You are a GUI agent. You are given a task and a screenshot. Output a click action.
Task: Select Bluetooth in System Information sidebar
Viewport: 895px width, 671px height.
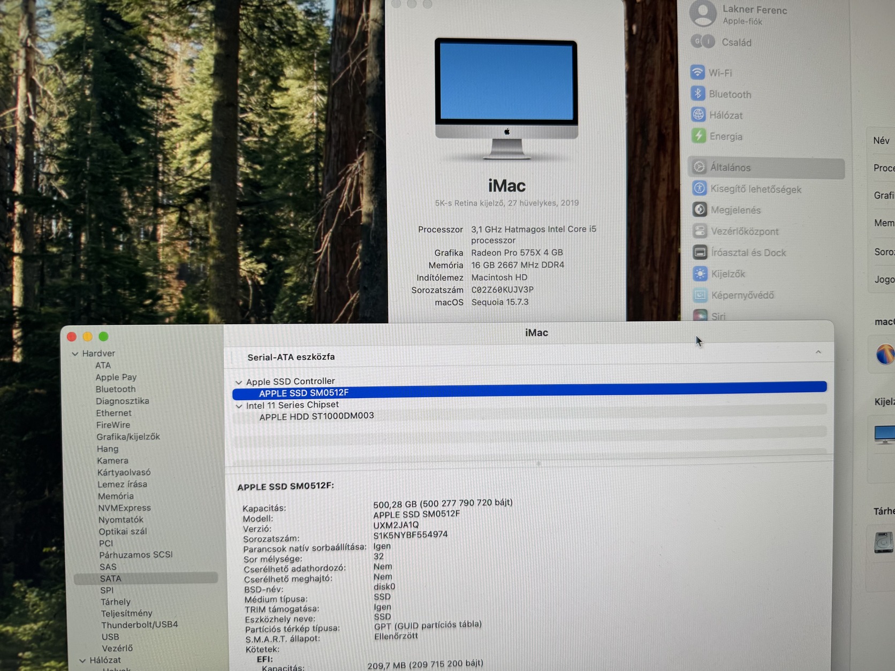coord(116,389)
